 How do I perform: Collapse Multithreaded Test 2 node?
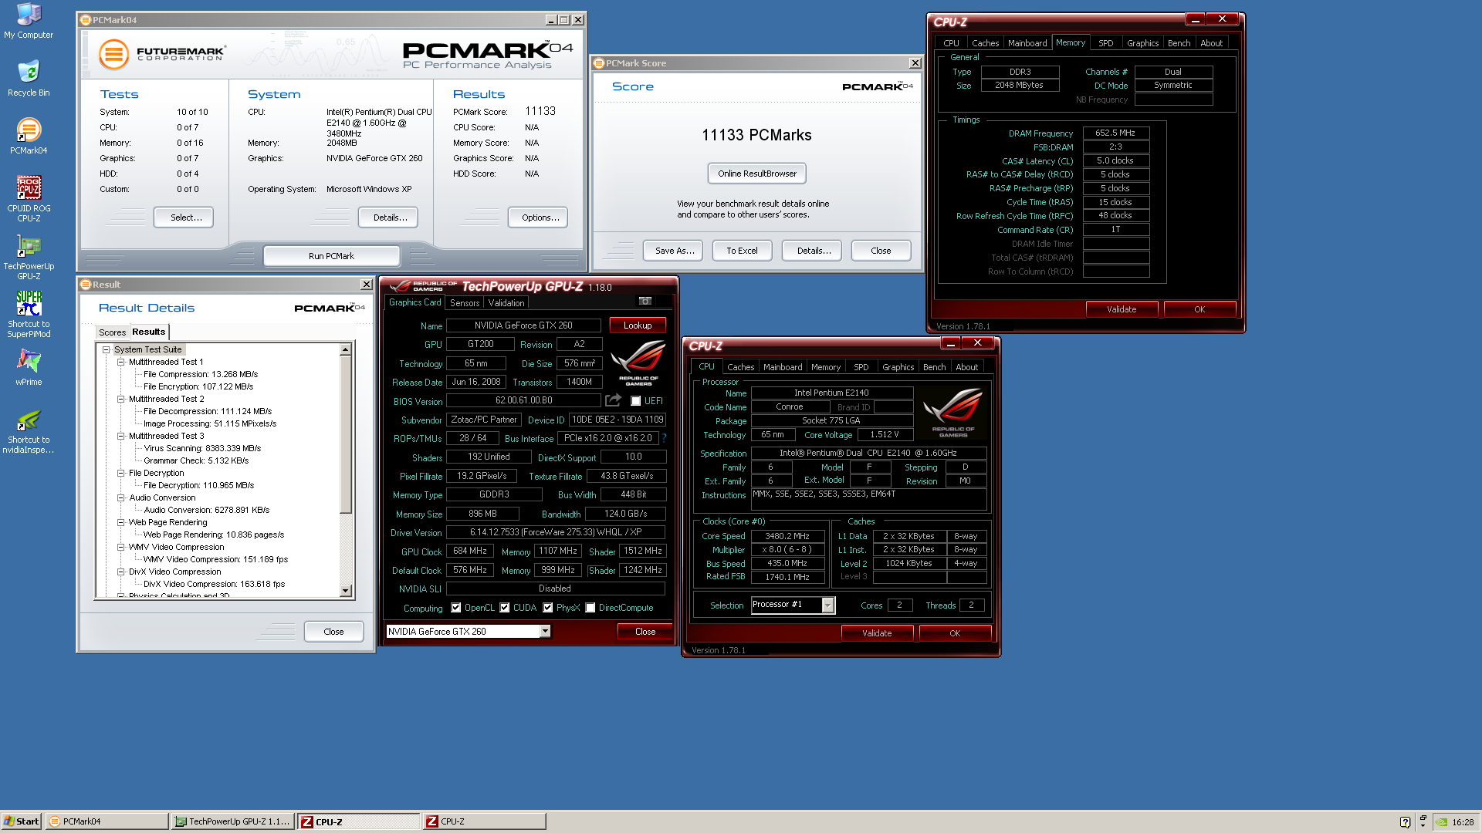[x=121, y=399]
